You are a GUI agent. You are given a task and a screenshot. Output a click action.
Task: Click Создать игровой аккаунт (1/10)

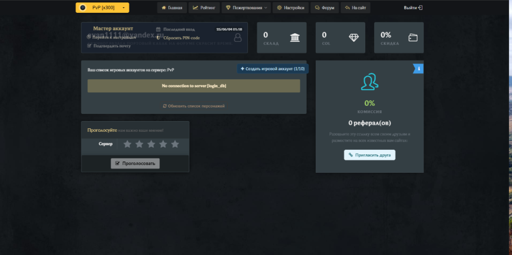pos(272,68)
